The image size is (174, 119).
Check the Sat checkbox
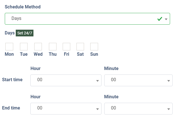[80, 46]
